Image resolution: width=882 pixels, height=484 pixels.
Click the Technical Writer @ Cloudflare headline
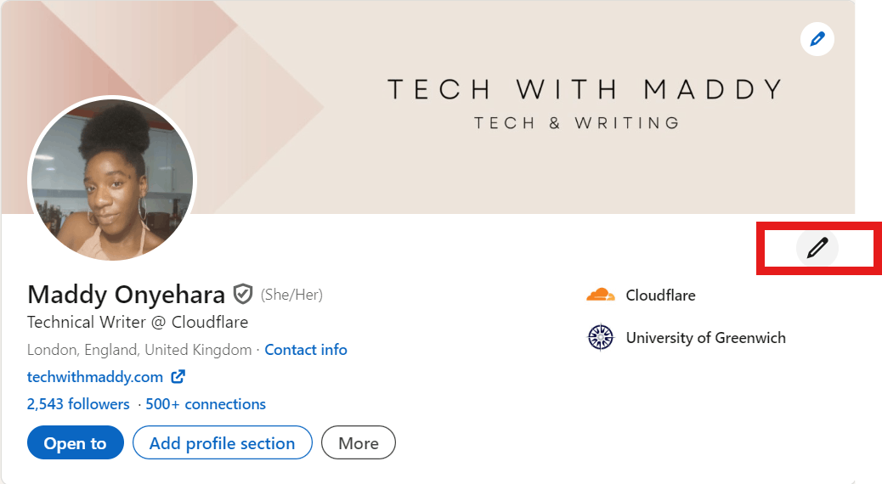(138, 322)
